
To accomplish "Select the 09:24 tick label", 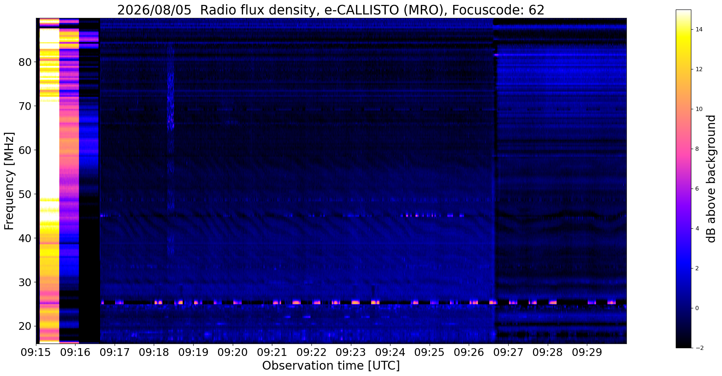I will coord(390,352).
